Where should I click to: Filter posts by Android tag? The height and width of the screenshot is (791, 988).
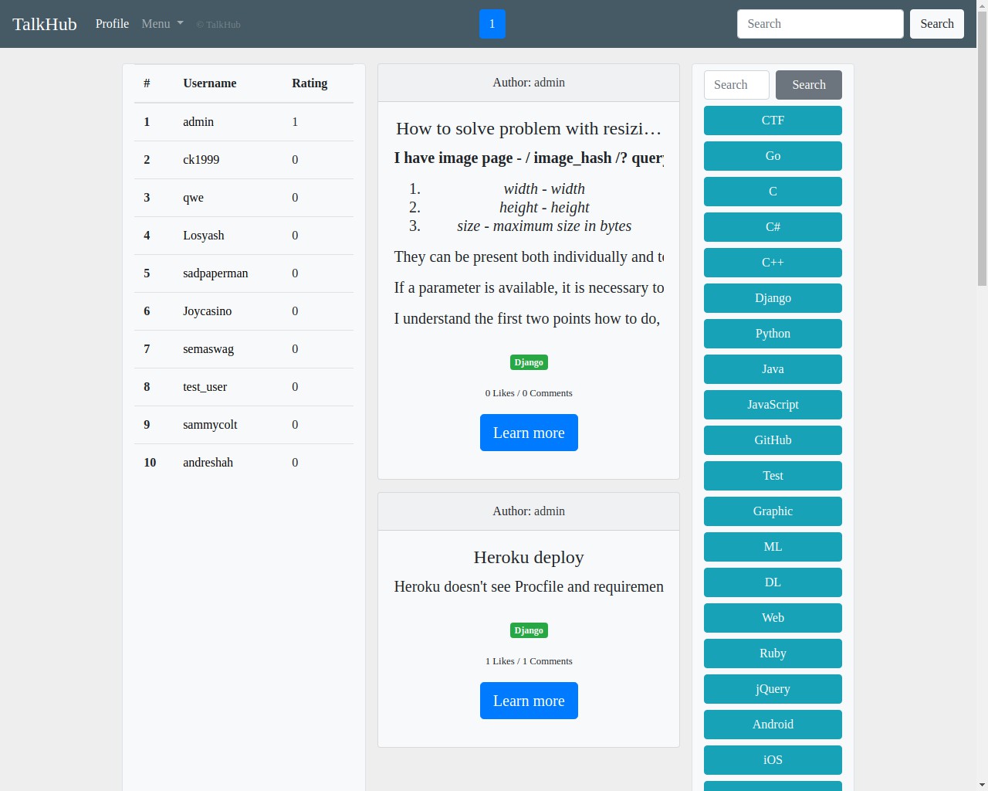point(773,725)
